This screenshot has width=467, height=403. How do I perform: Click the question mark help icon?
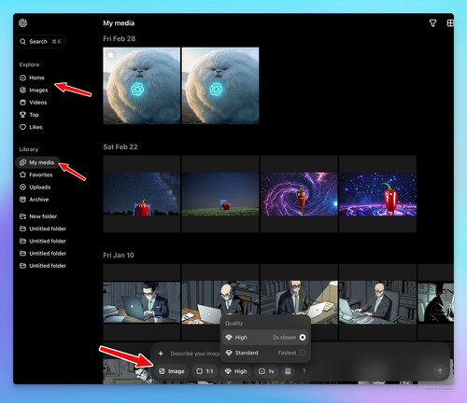coord(304,371)
